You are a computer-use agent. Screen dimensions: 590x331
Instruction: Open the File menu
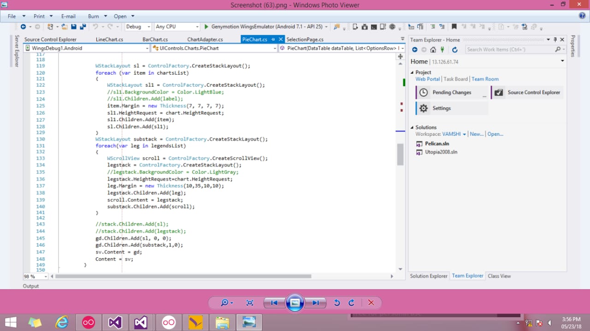12,16
